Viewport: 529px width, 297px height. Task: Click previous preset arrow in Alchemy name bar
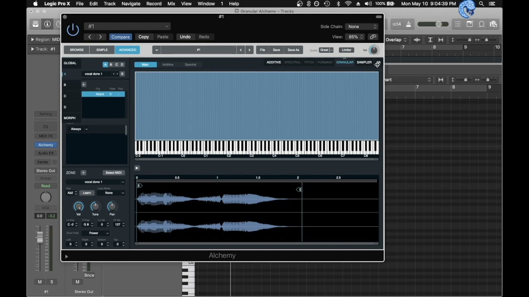241,50
